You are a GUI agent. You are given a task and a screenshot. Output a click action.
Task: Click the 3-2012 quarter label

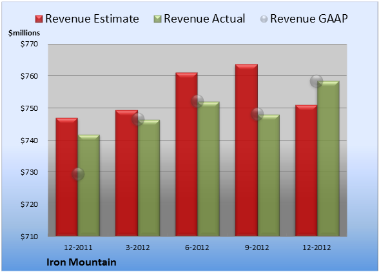pyautogui.click(x=138, y=248)
